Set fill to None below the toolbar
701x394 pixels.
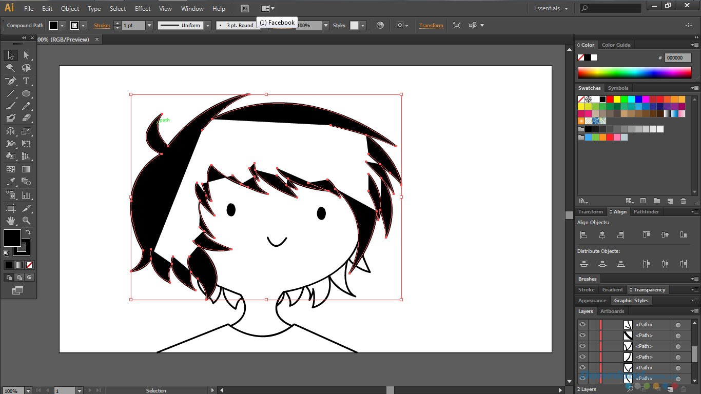(29, 265)
